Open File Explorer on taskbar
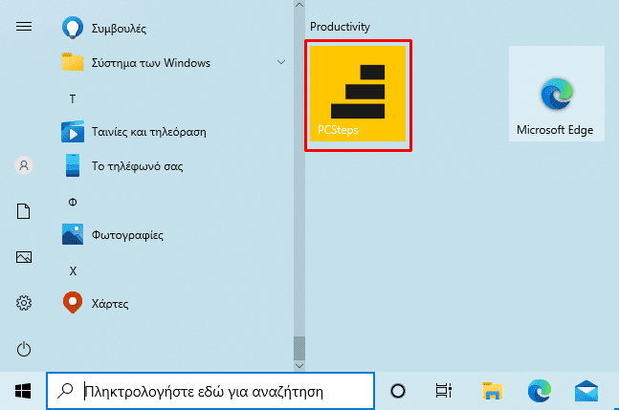 (492, 391)
